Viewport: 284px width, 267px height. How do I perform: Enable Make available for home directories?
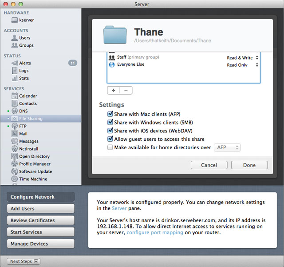(x=110, y=147)
